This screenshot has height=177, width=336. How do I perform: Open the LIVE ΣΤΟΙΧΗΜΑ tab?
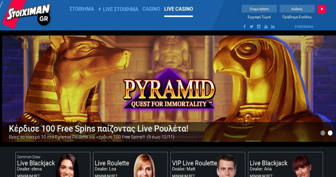(x=118, y=9)
